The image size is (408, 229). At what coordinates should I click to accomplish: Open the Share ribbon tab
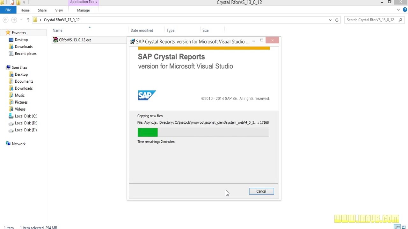(42, 10)
